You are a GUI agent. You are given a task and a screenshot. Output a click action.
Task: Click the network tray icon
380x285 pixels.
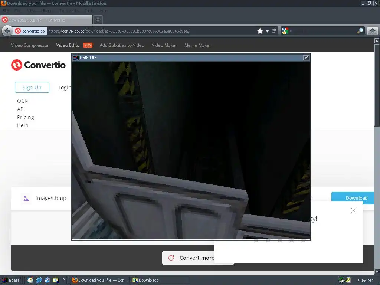(342, 280)
